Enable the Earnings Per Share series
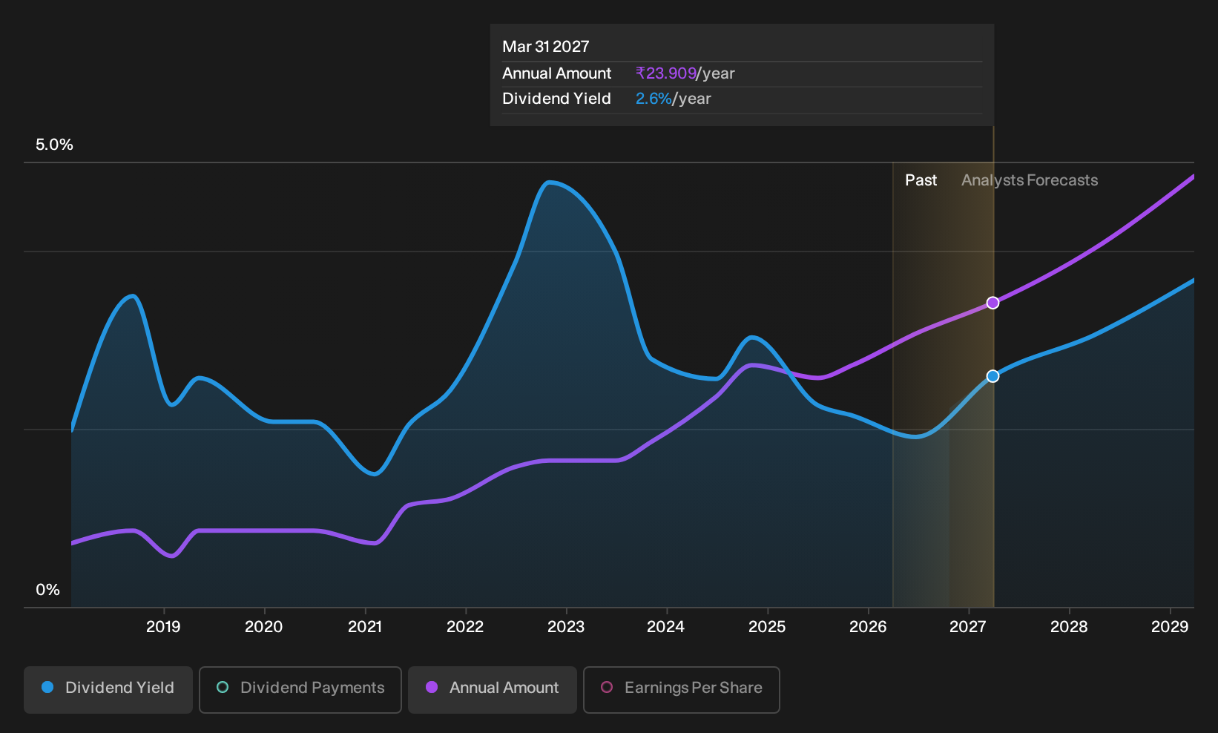The width and height of the screenshot is (1218, 733). [x=682, y=689]
